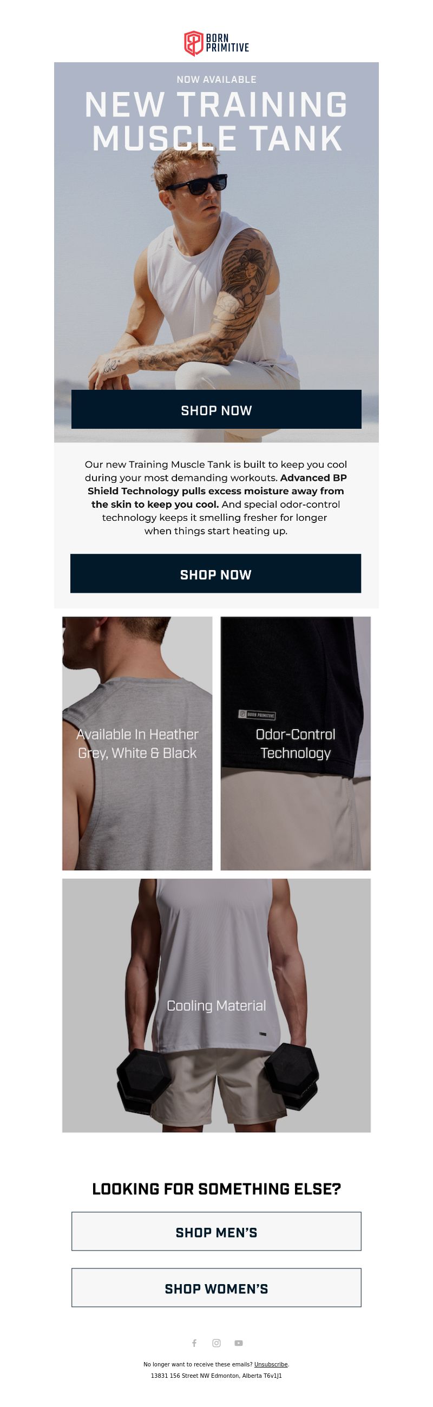
Task: Click the bold BP Shield Technology text
Action: (218, 491)
